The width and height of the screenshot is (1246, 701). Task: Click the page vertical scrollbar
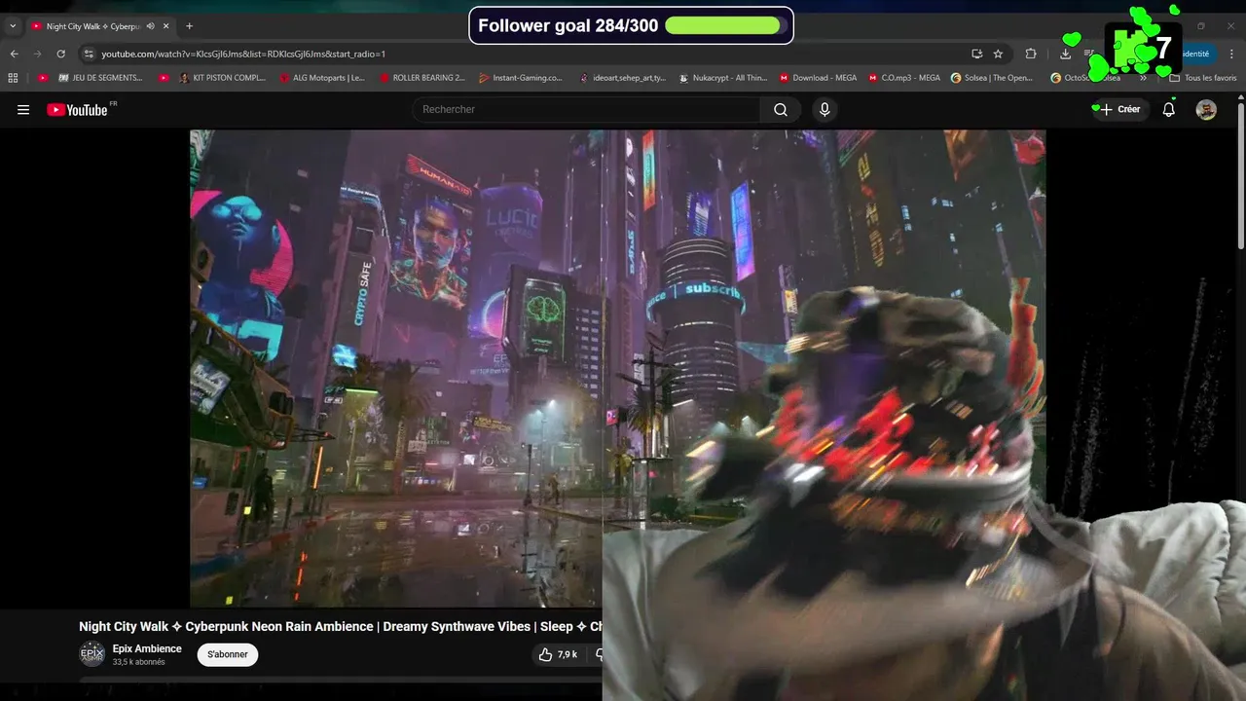[x=1240, y=175]
